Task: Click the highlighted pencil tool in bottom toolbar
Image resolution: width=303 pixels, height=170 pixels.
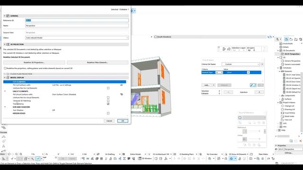Action: point(38,159)
